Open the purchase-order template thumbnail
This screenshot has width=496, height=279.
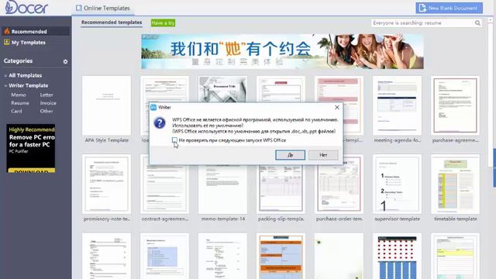339,189
